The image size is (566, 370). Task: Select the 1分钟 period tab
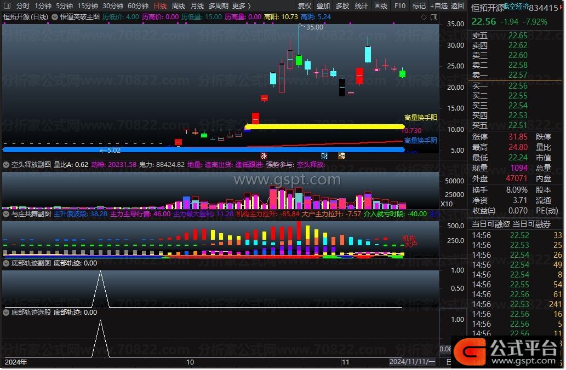coord(43,6)
